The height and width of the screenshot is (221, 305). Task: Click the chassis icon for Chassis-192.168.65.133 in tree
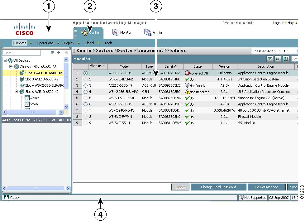[17, 66]
